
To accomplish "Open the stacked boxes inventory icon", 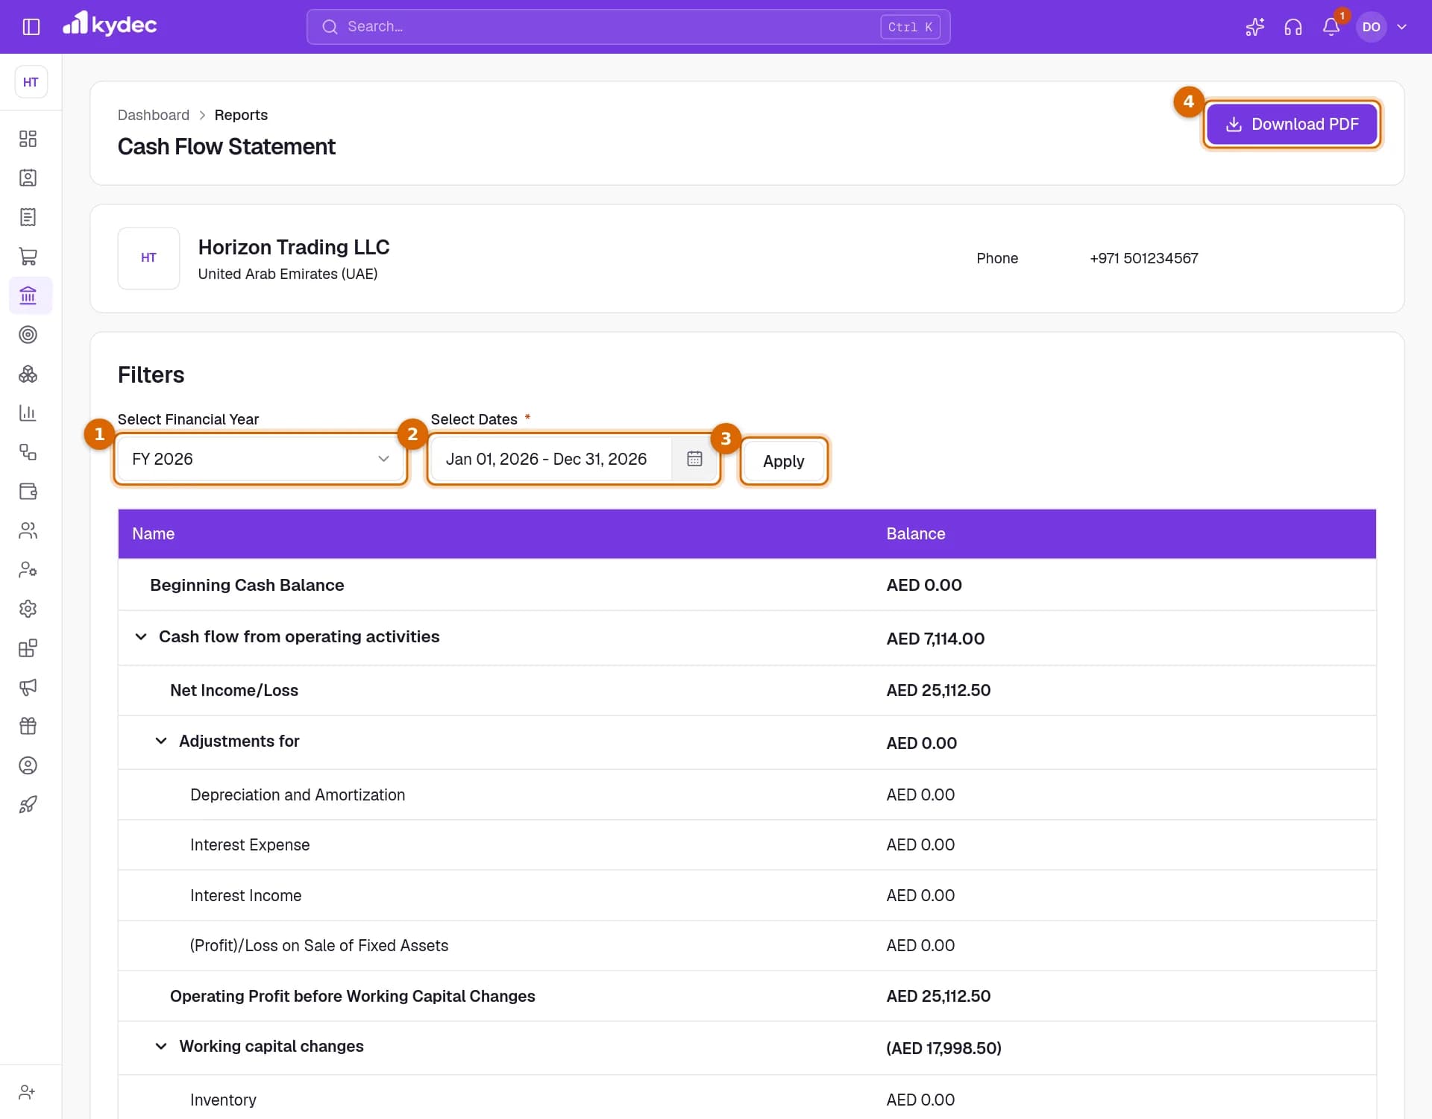I will (28, 374).
